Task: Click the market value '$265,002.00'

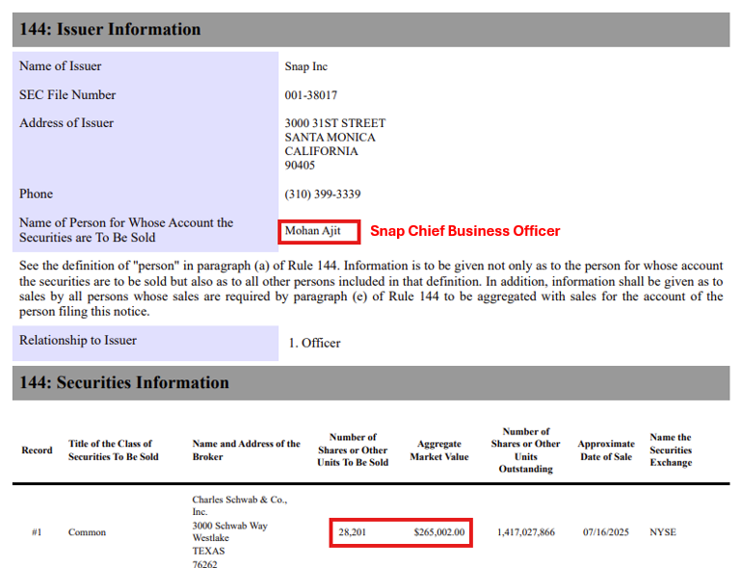Action: (x=439, y=532)
